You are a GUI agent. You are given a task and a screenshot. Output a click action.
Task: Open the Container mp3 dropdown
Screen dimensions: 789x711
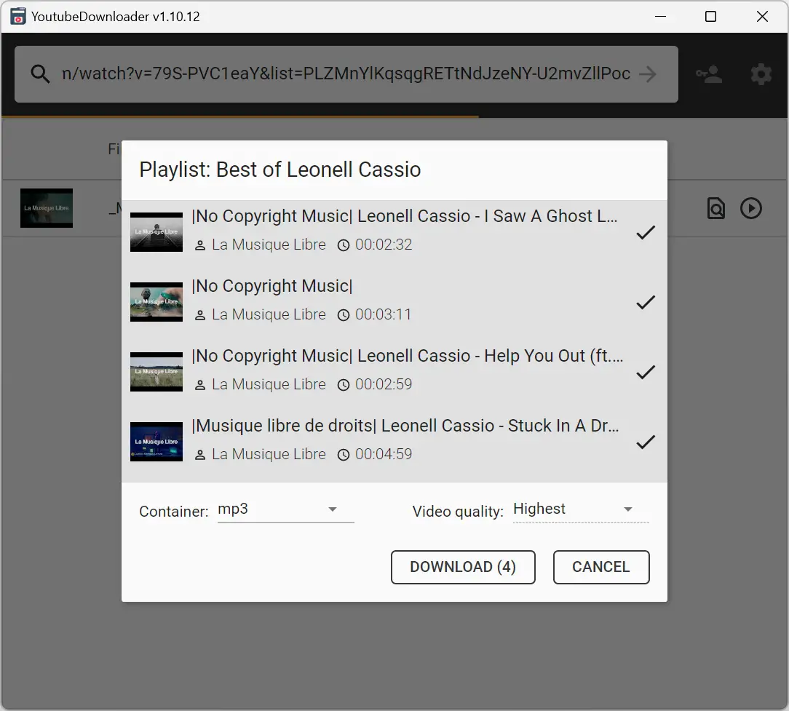point(286,509)
